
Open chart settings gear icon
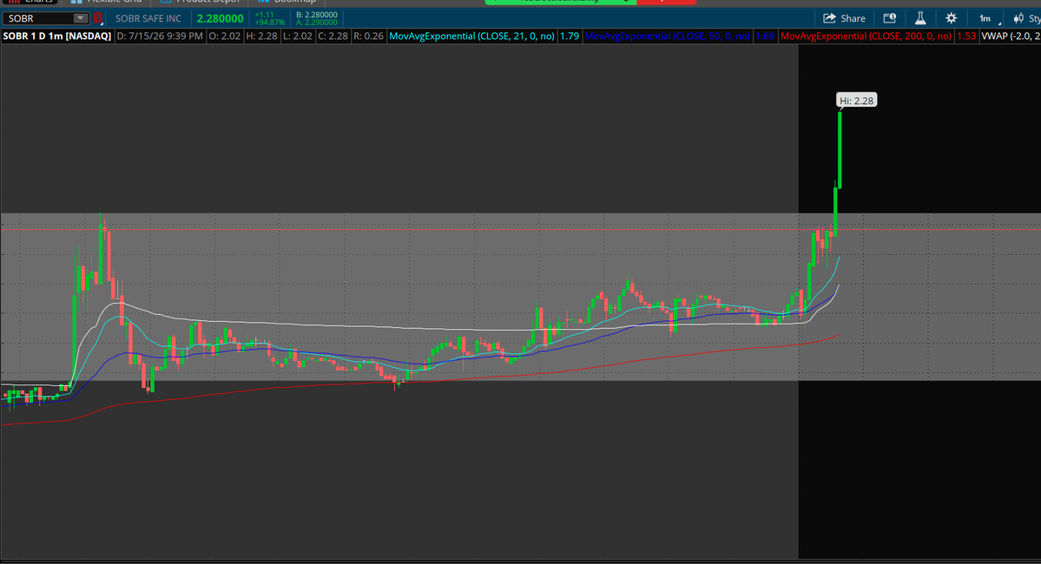[x=952, y=18]
